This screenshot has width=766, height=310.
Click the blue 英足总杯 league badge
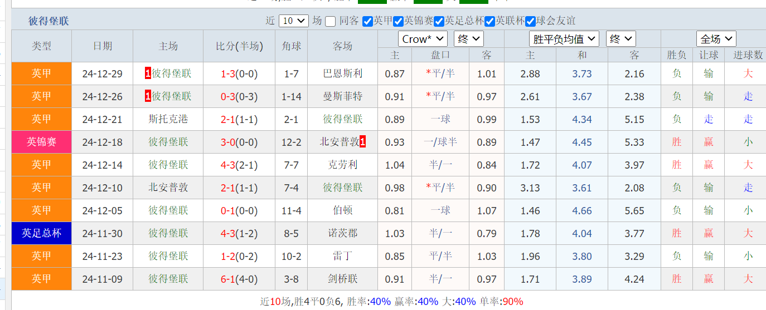pyautogui.click(x=42, y=233)
